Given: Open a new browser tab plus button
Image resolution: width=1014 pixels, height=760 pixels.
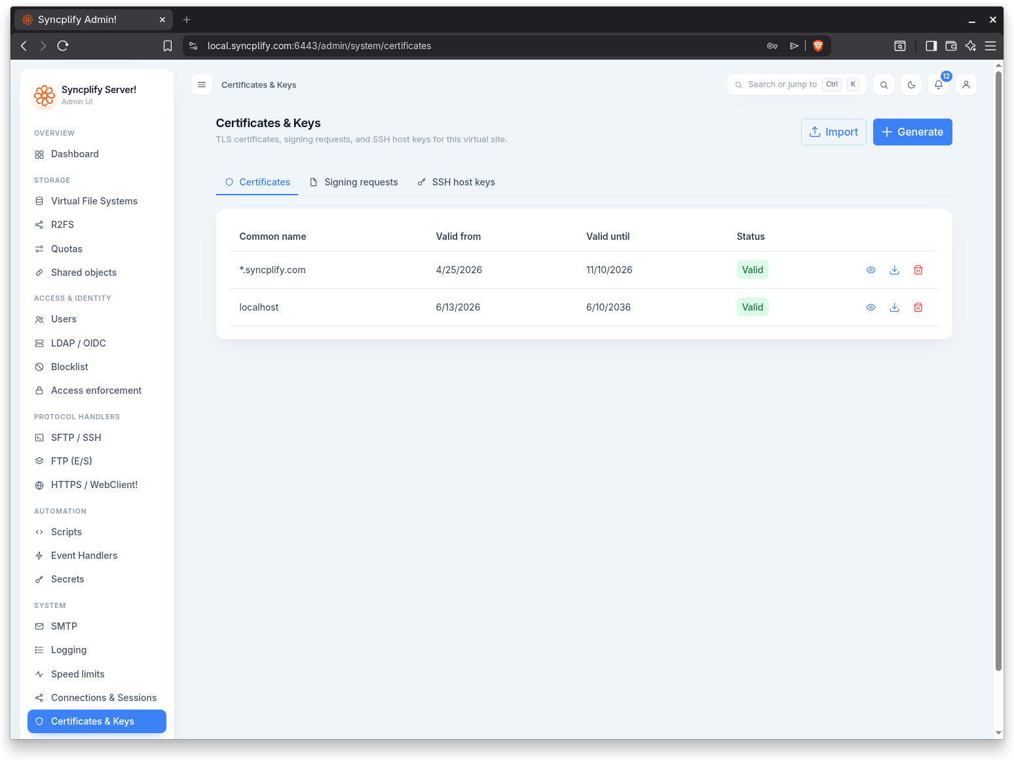Looking at the screenshot, I should (187, 20).
